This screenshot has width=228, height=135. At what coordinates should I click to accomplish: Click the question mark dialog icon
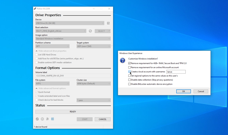tap(123, 60)
